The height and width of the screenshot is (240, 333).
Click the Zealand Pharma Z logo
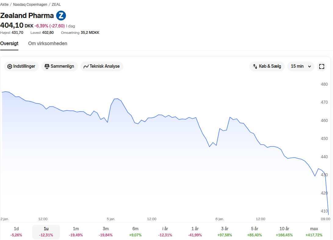pyautogui.click(x=61, y=16)
